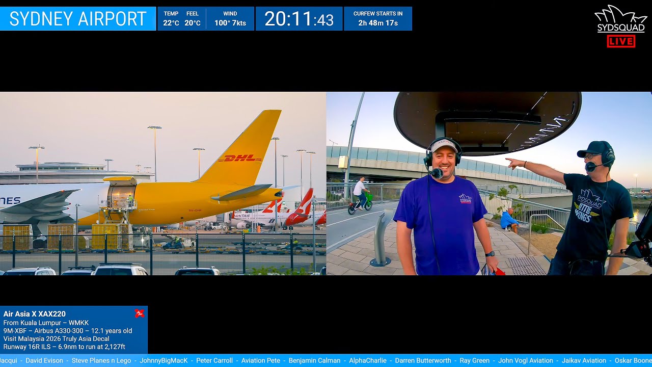Click the SYDSQUAD logo in the corner

click(620, 20)
